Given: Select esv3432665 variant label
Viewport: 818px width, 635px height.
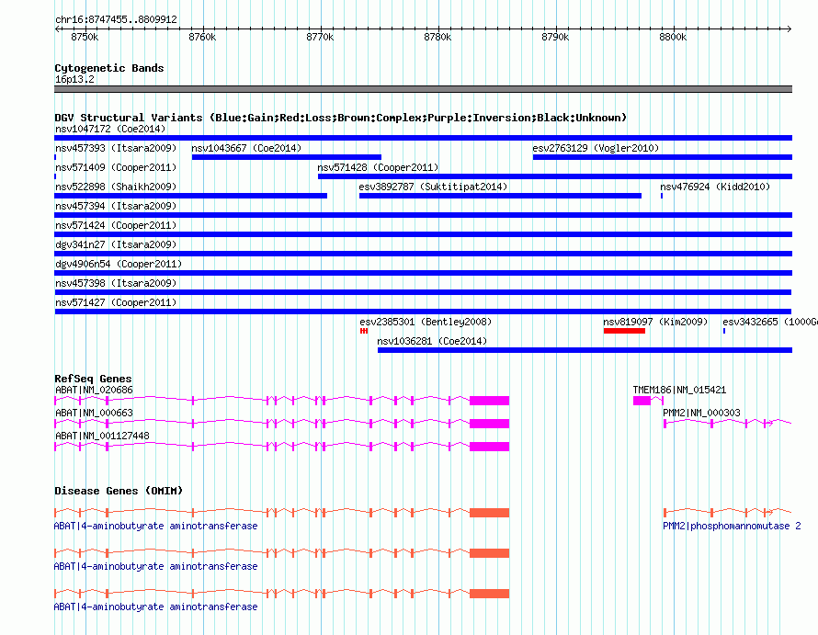Looking at the screenshot, I should point(770,322).
